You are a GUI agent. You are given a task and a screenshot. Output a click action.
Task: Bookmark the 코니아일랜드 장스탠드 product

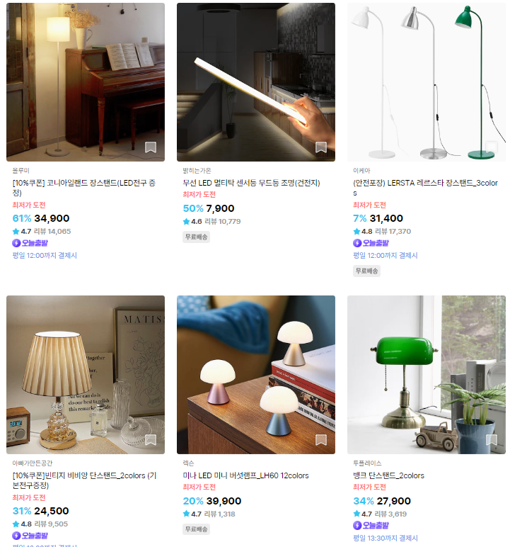pyautogui.click(x=151, y=147)
